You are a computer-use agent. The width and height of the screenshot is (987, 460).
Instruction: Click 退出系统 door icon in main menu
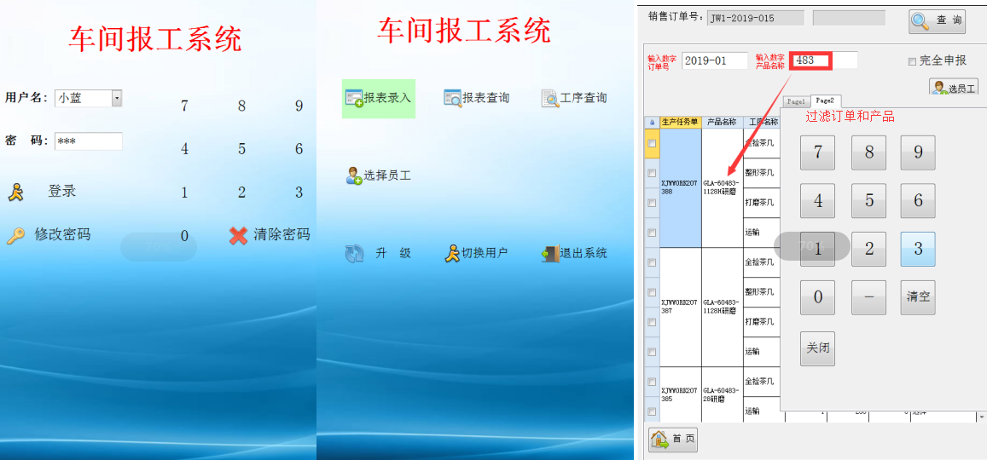[574, 253]
